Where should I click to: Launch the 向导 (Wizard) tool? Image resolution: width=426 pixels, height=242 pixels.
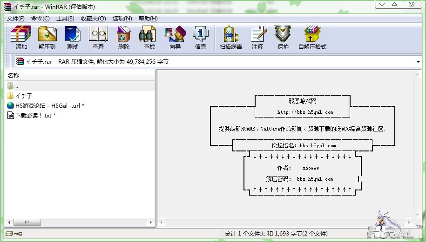[175, 38]
